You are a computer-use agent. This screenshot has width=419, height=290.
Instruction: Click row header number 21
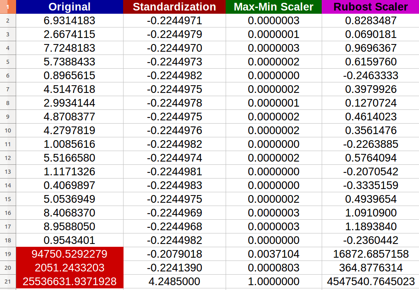(8, 282)
